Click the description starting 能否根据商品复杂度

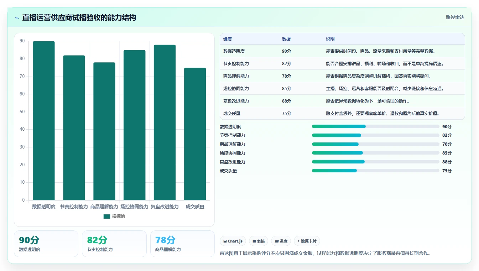(379, 76)
